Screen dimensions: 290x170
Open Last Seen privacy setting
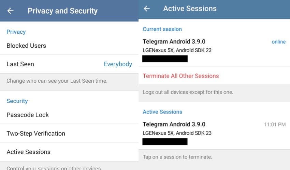click(x=69, y=64)
